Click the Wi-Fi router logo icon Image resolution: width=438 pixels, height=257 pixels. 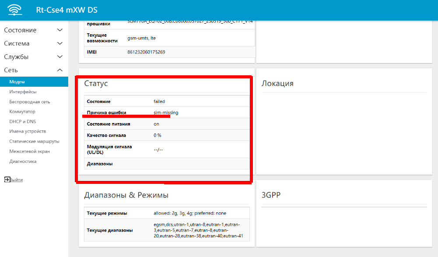[15, 10]
